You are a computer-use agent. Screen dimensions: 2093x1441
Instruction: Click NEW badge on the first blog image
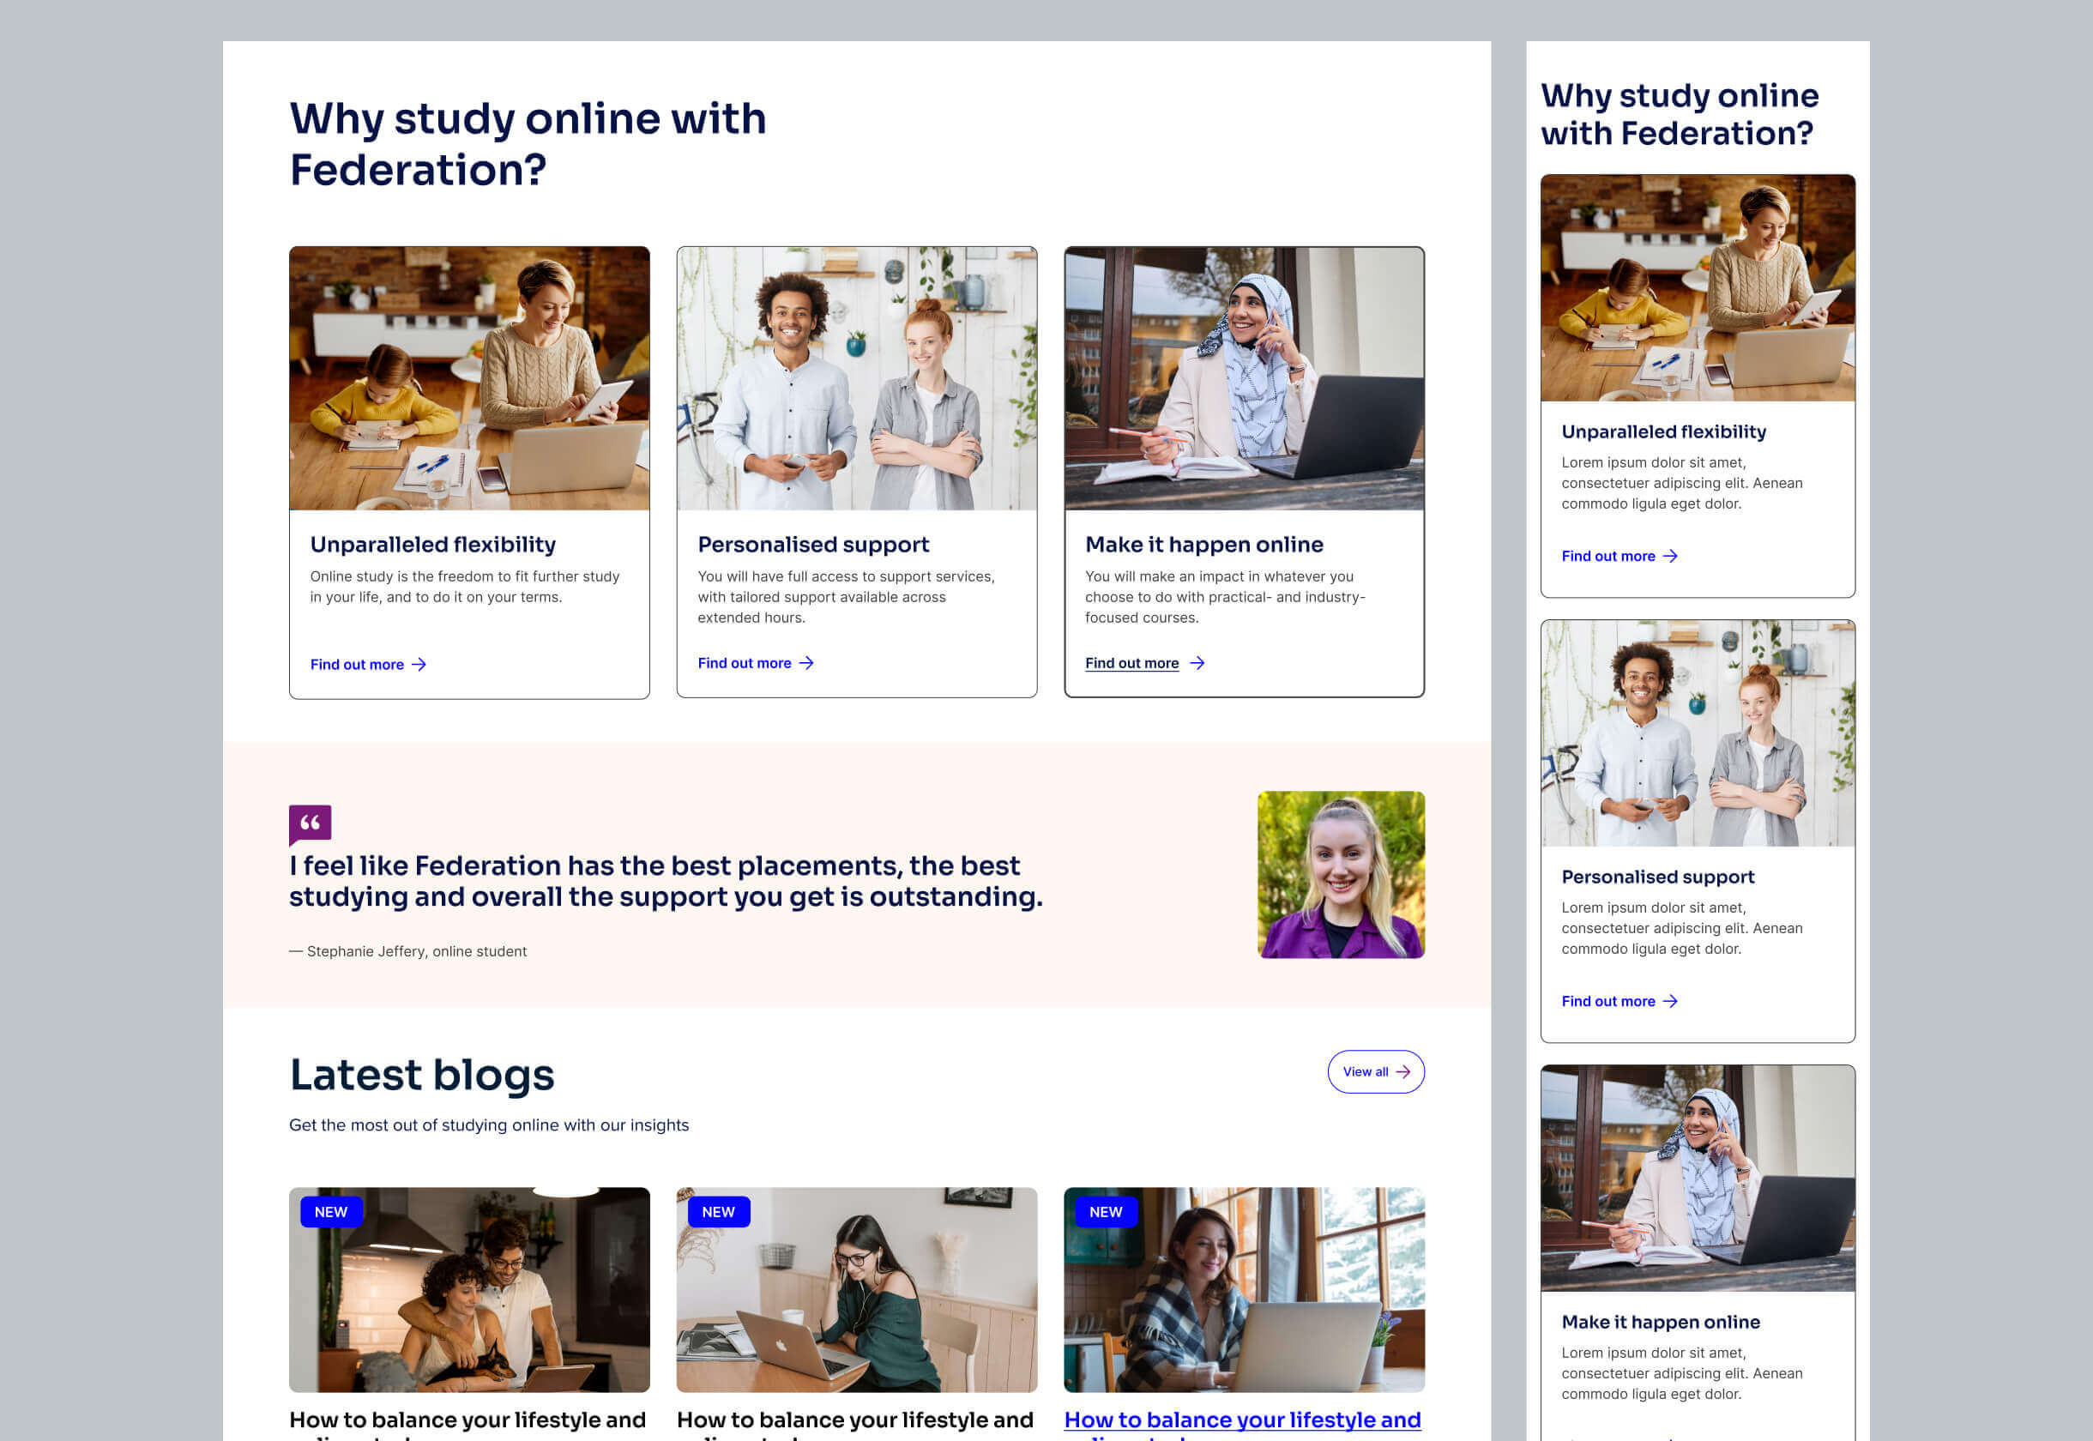pyautogui.click(x=331, y=1212)
